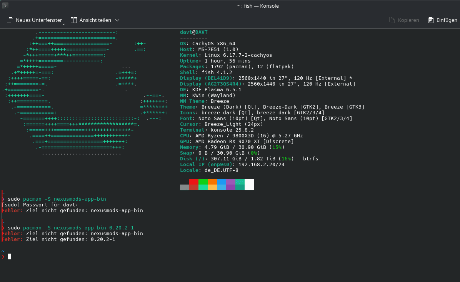Click the purple color block in palette
Image resolution: width=460 pixels, height=282 pixels.
click(231, 181)
